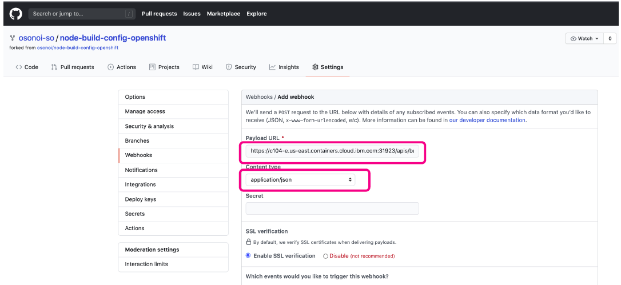This screenshot has width=621, height=285.
Task: Select the Disable SSL verification radio
Action: (325, 256)
